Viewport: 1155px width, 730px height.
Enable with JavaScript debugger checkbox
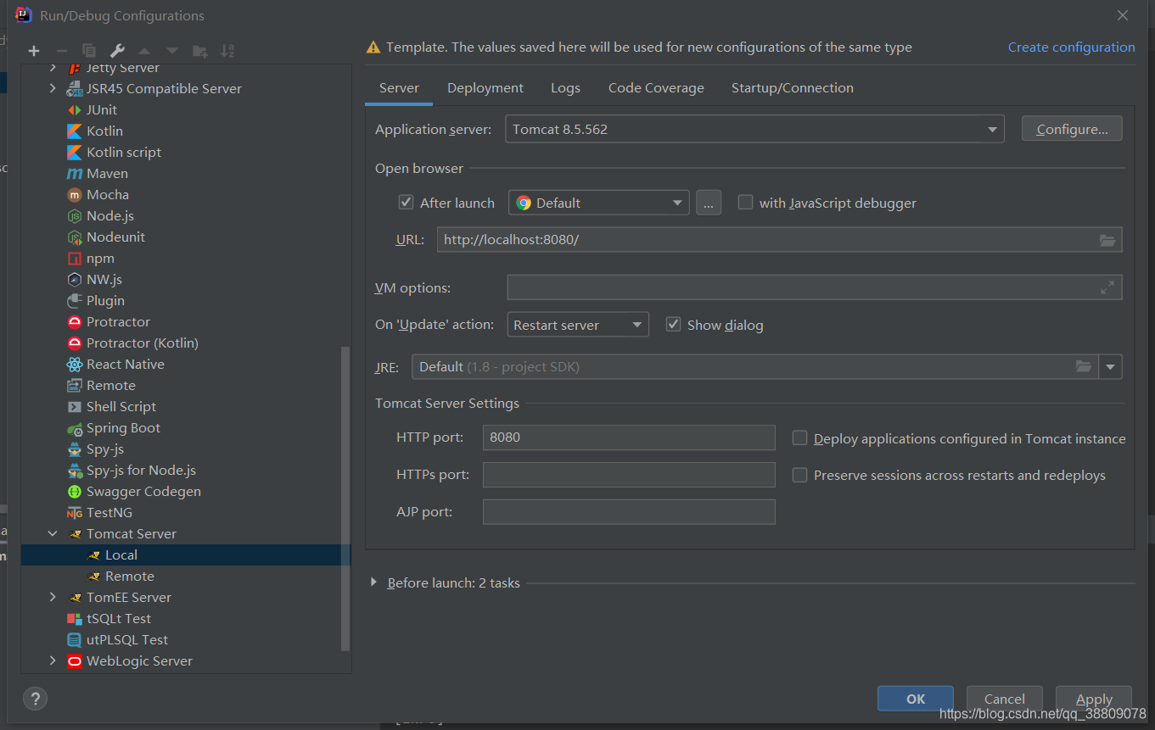pos(745,203)
